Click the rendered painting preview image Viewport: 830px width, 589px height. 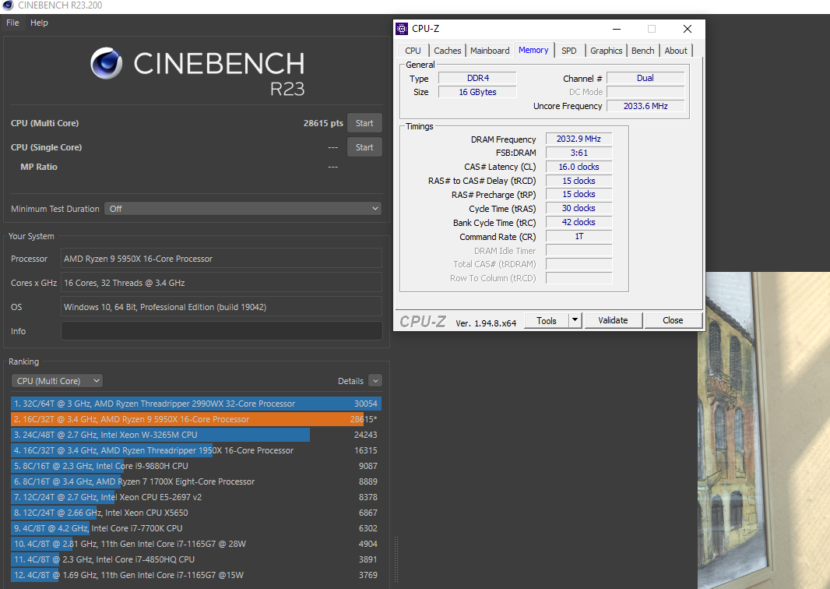pos(764,430)
